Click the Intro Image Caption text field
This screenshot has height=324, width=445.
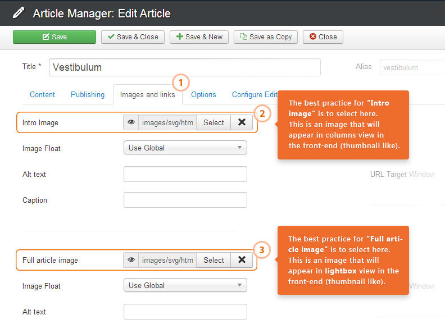click(185, 200)
